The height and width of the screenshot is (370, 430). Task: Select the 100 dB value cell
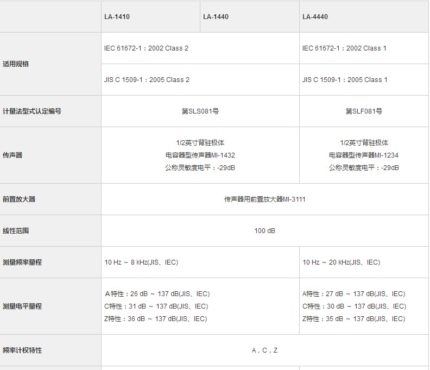[x=265, y=231]
